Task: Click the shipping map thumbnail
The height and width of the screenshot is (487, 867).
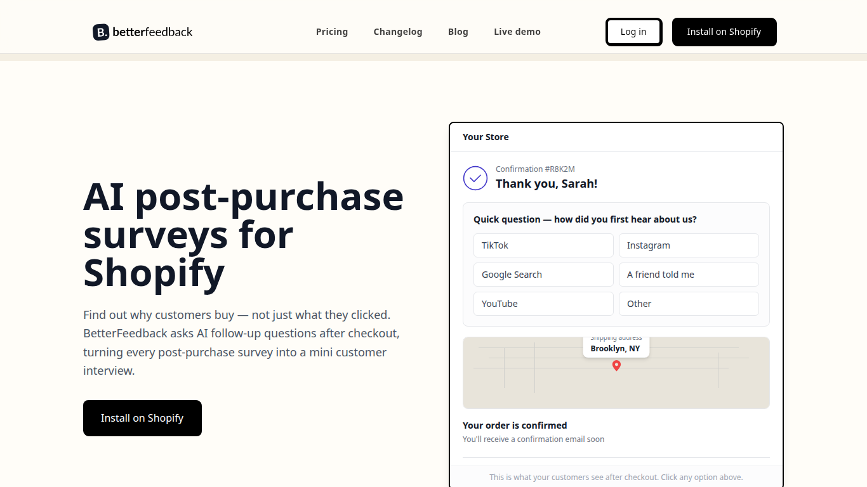Action: pos(616,373)
